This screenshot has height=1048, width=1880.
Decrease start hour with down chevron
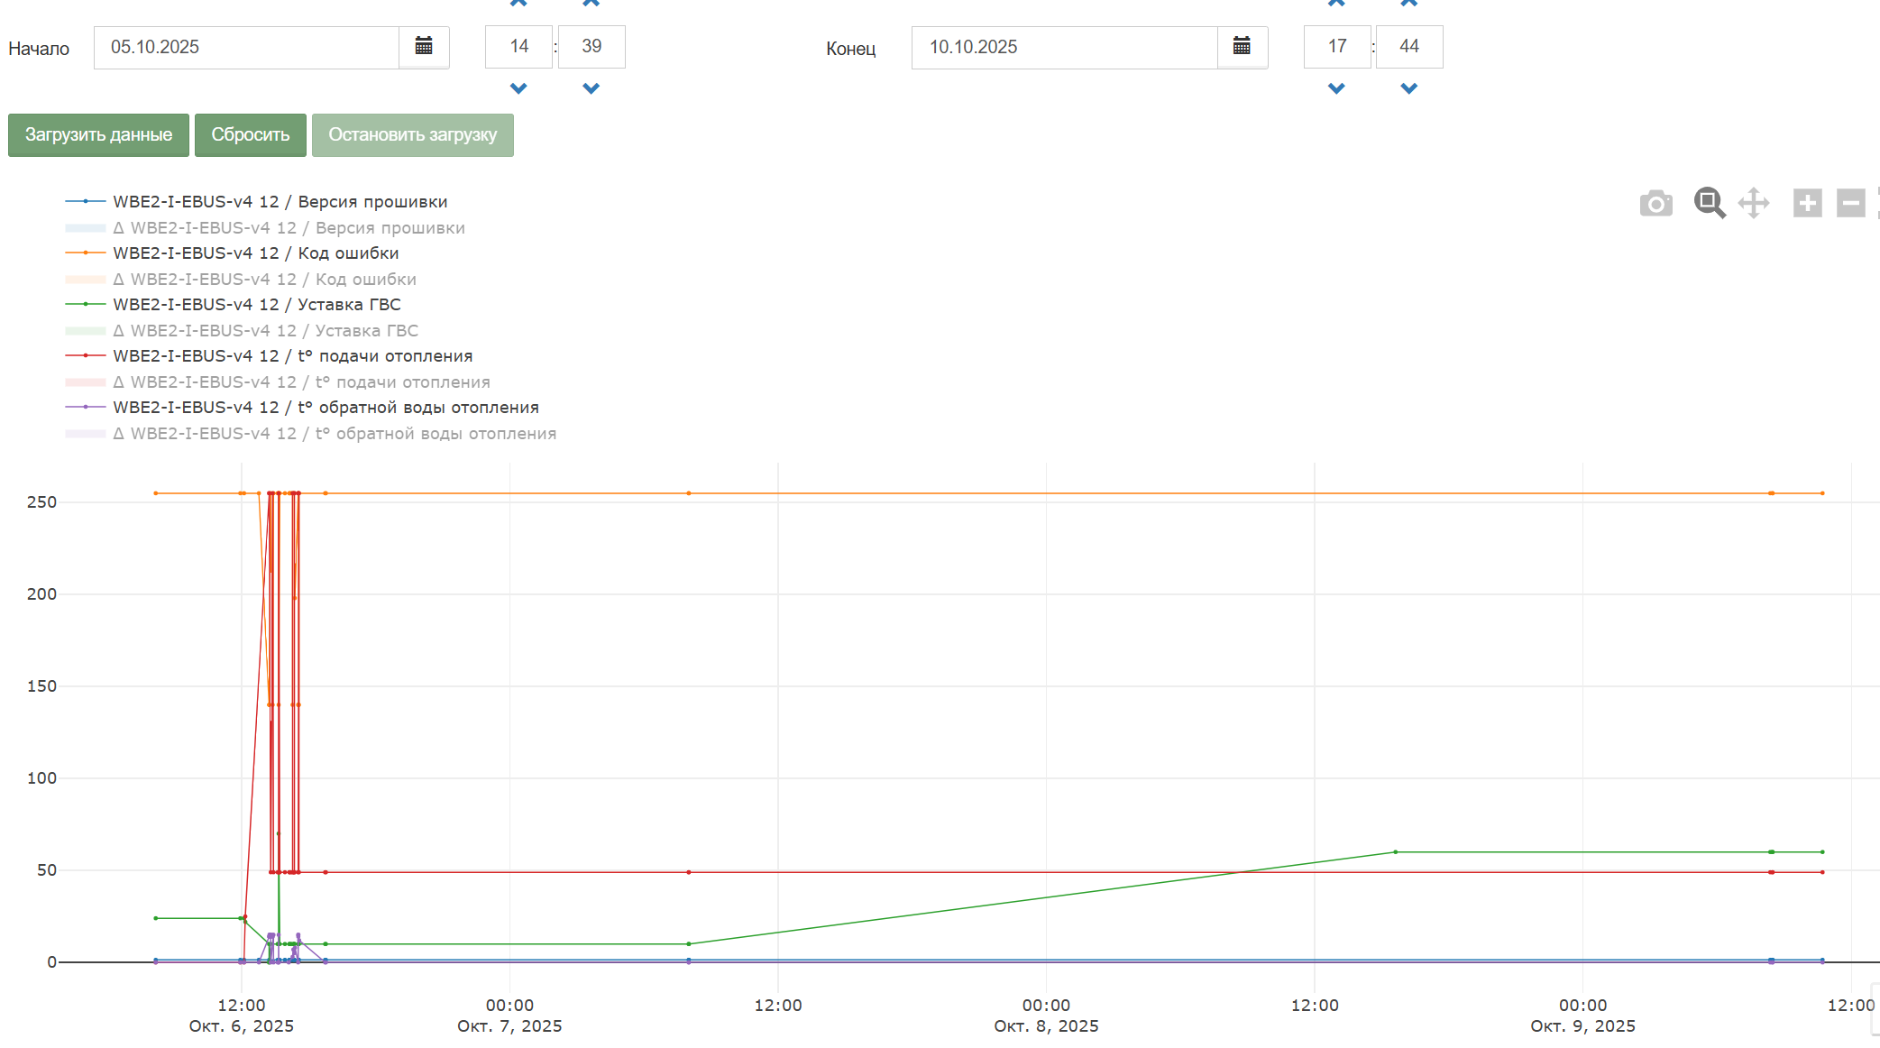click(518, 88)
